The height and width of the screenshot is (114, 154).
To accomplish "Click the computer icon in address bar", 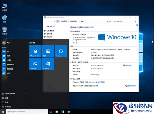I will 58,21.
